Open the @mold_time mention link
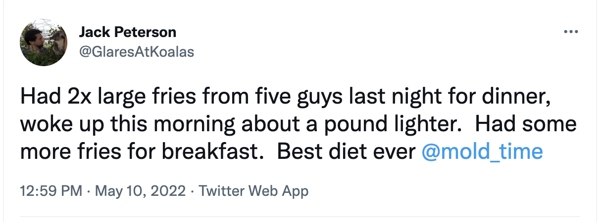The image size is (604, 222). tap(482, 151)
